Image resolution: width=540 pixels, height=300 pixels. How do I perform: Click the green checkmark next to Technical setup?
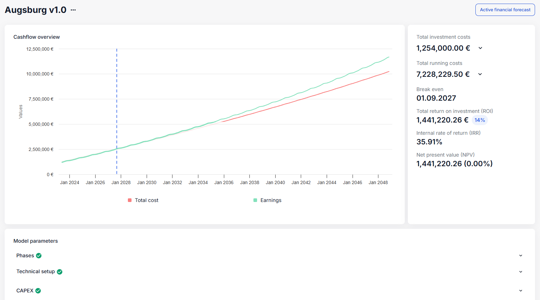click(60, 272)
